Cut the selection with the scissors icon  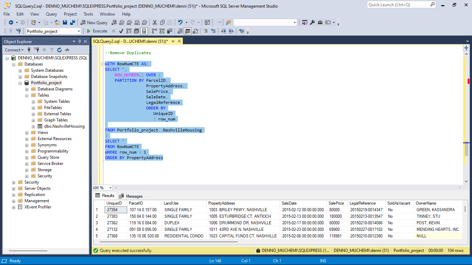tap(154, 22)
